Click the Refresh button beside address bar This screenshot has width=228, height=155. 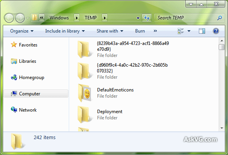(x=147, y=18)
